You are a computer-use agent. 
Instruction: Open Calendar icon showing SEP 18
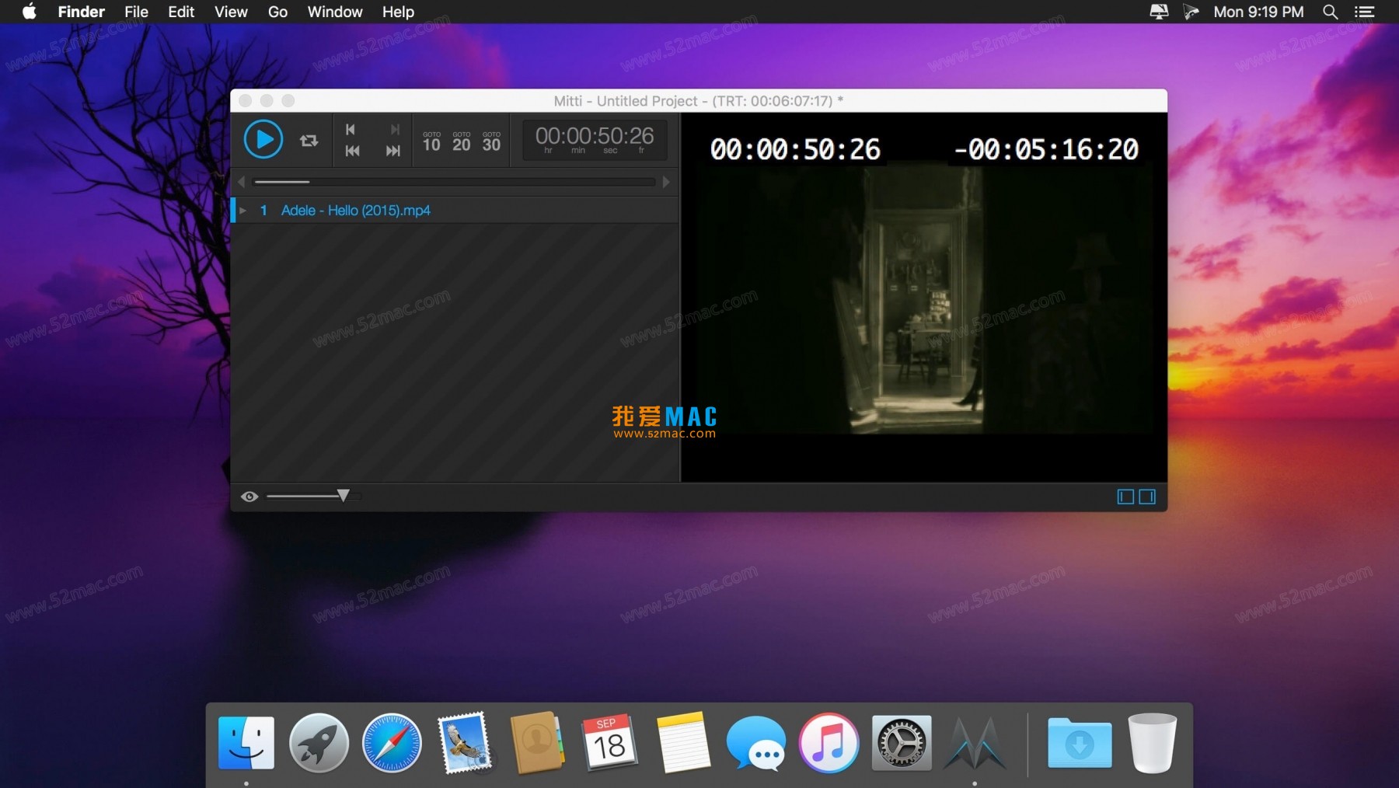tap(610, 743)
